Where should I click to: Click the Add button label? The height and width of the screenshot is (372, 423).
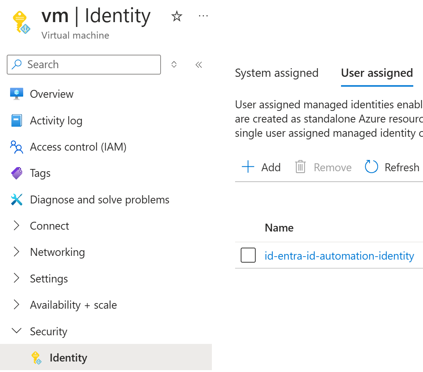pyautogui.click(x=271, y=167)
